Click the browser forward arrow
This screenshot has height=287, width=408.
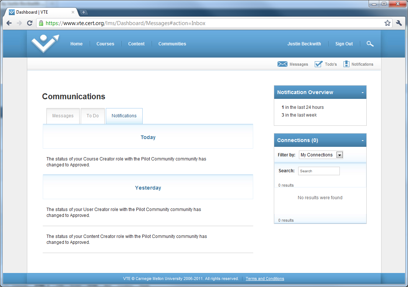click(19, 23)
